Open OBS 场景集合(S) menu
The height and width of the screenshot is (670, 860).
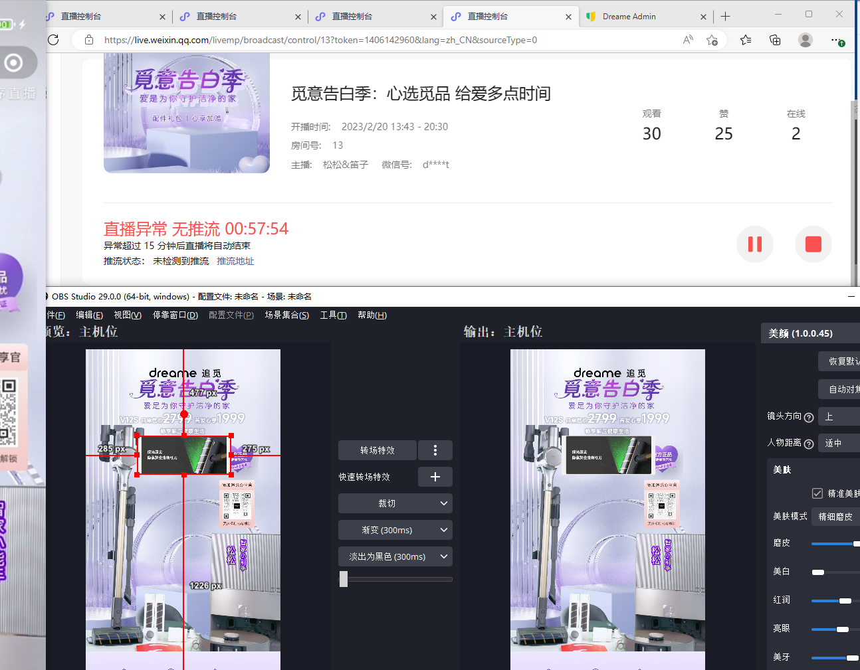coord(286,315)
